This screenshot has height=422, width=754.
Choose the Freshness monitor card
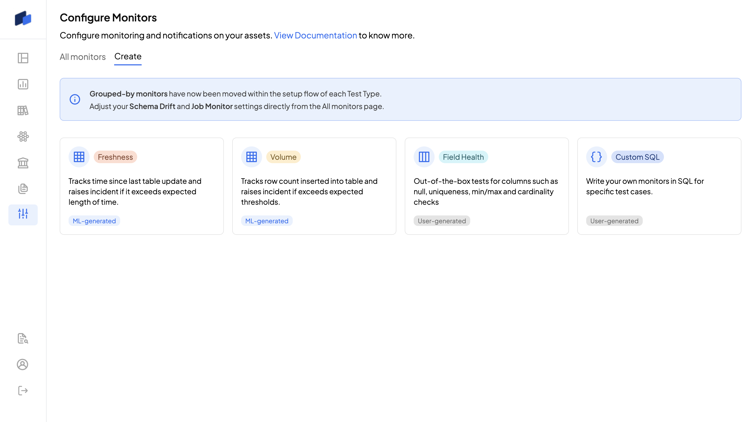pyautogui.click(x=142, y=186)
